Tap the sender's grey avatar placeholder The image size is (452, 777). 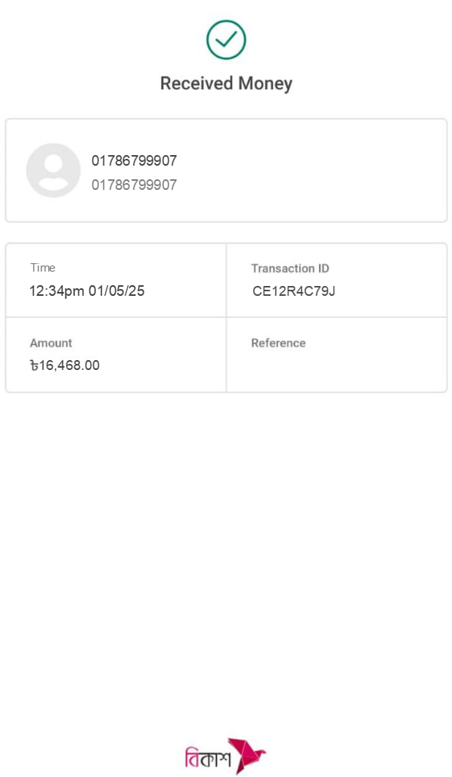[54, 170]
